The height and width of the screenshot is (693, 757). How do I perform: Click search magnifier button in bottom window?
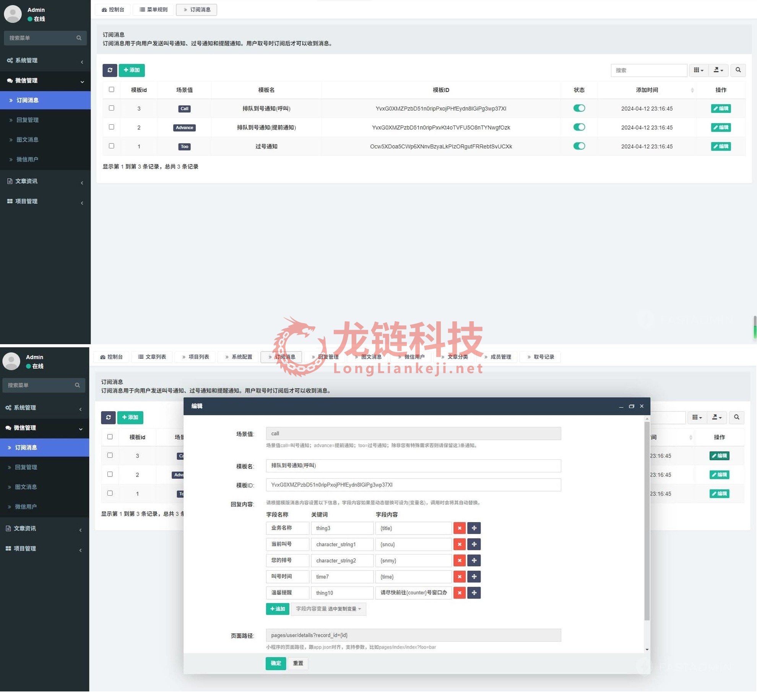736,417
